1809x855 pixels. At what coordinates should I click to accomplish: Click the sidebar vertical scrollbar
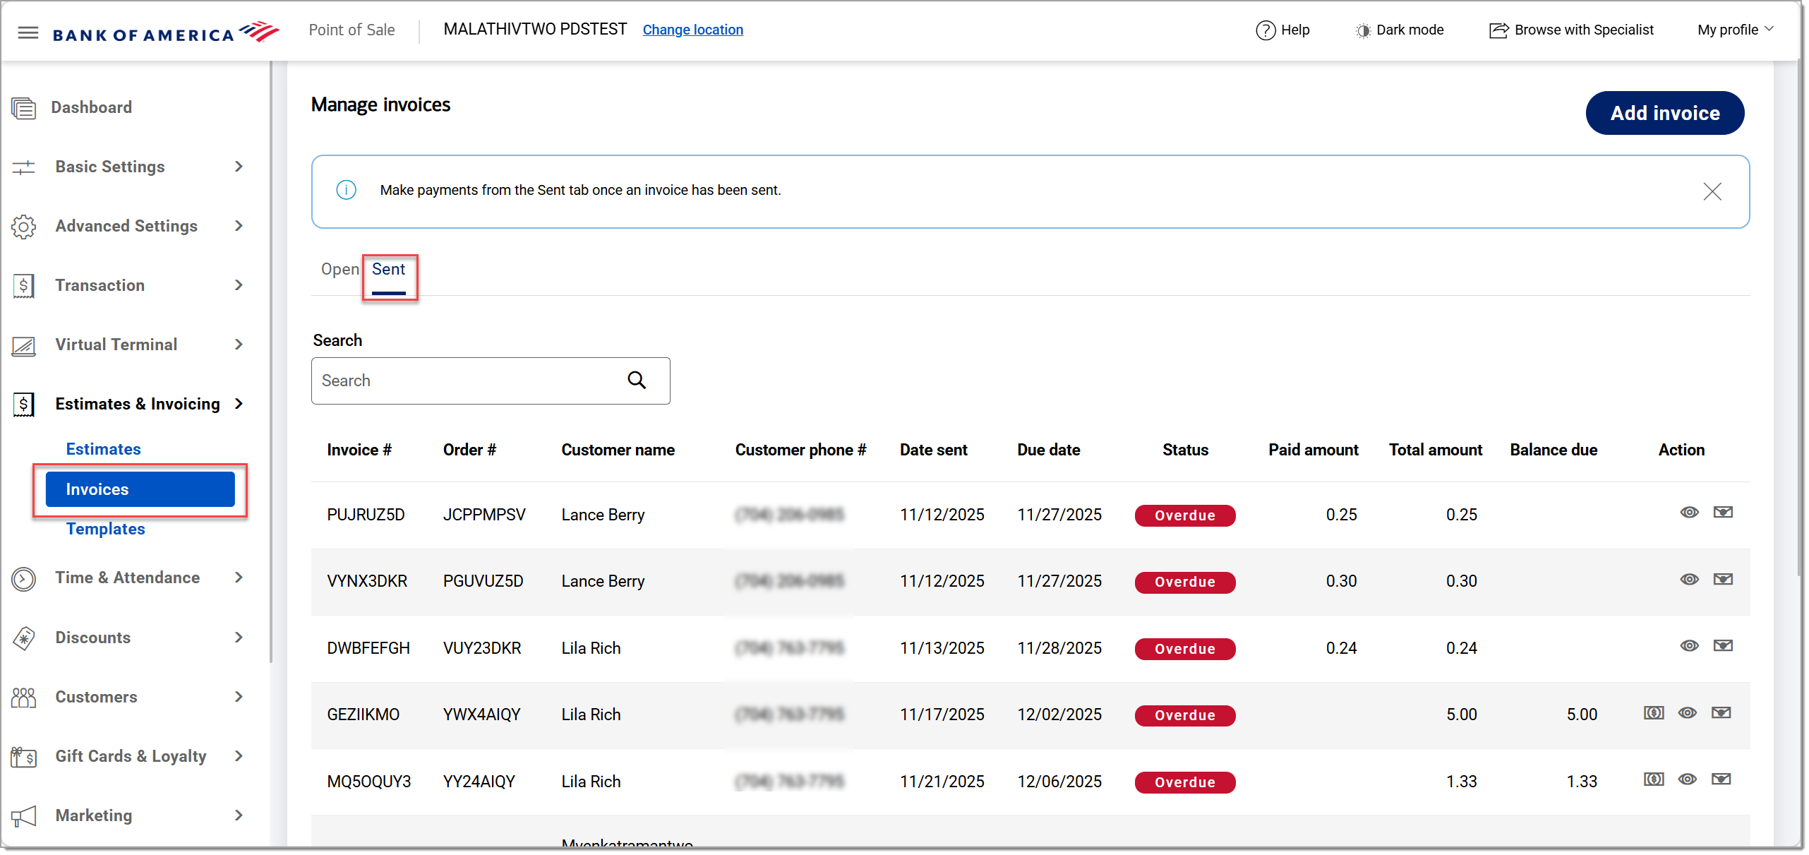click(271, 361)
